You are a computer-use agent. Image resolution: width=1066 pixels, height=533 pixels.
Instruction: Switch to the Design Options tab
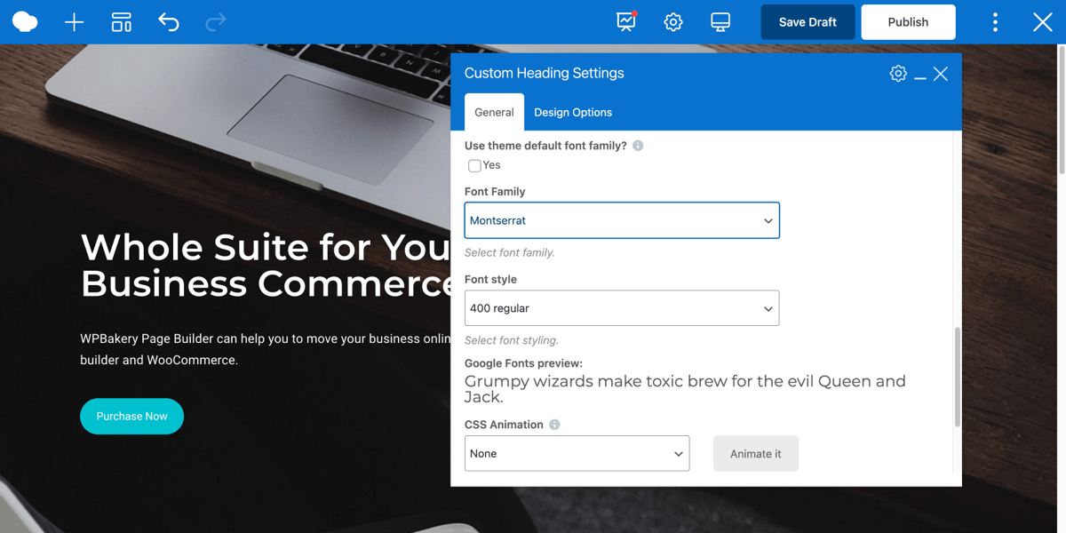573,112
